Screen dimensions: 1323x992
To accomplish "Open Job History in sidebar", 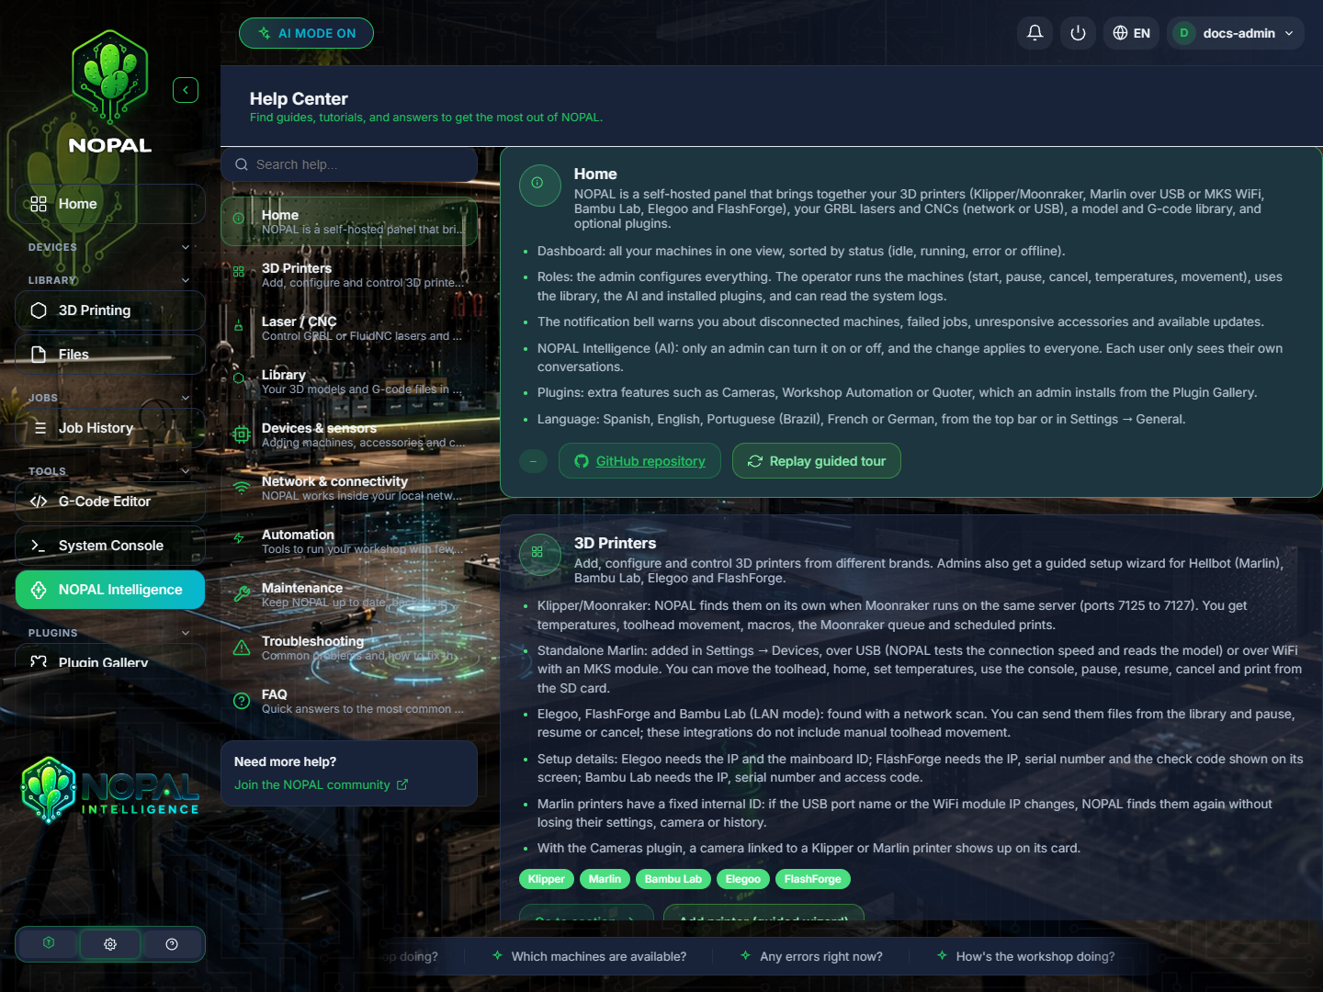I will [110, 428].
